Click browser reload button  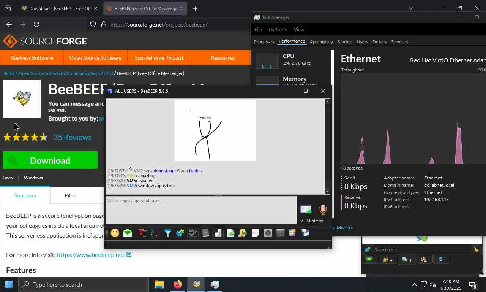tap(36, 24)
